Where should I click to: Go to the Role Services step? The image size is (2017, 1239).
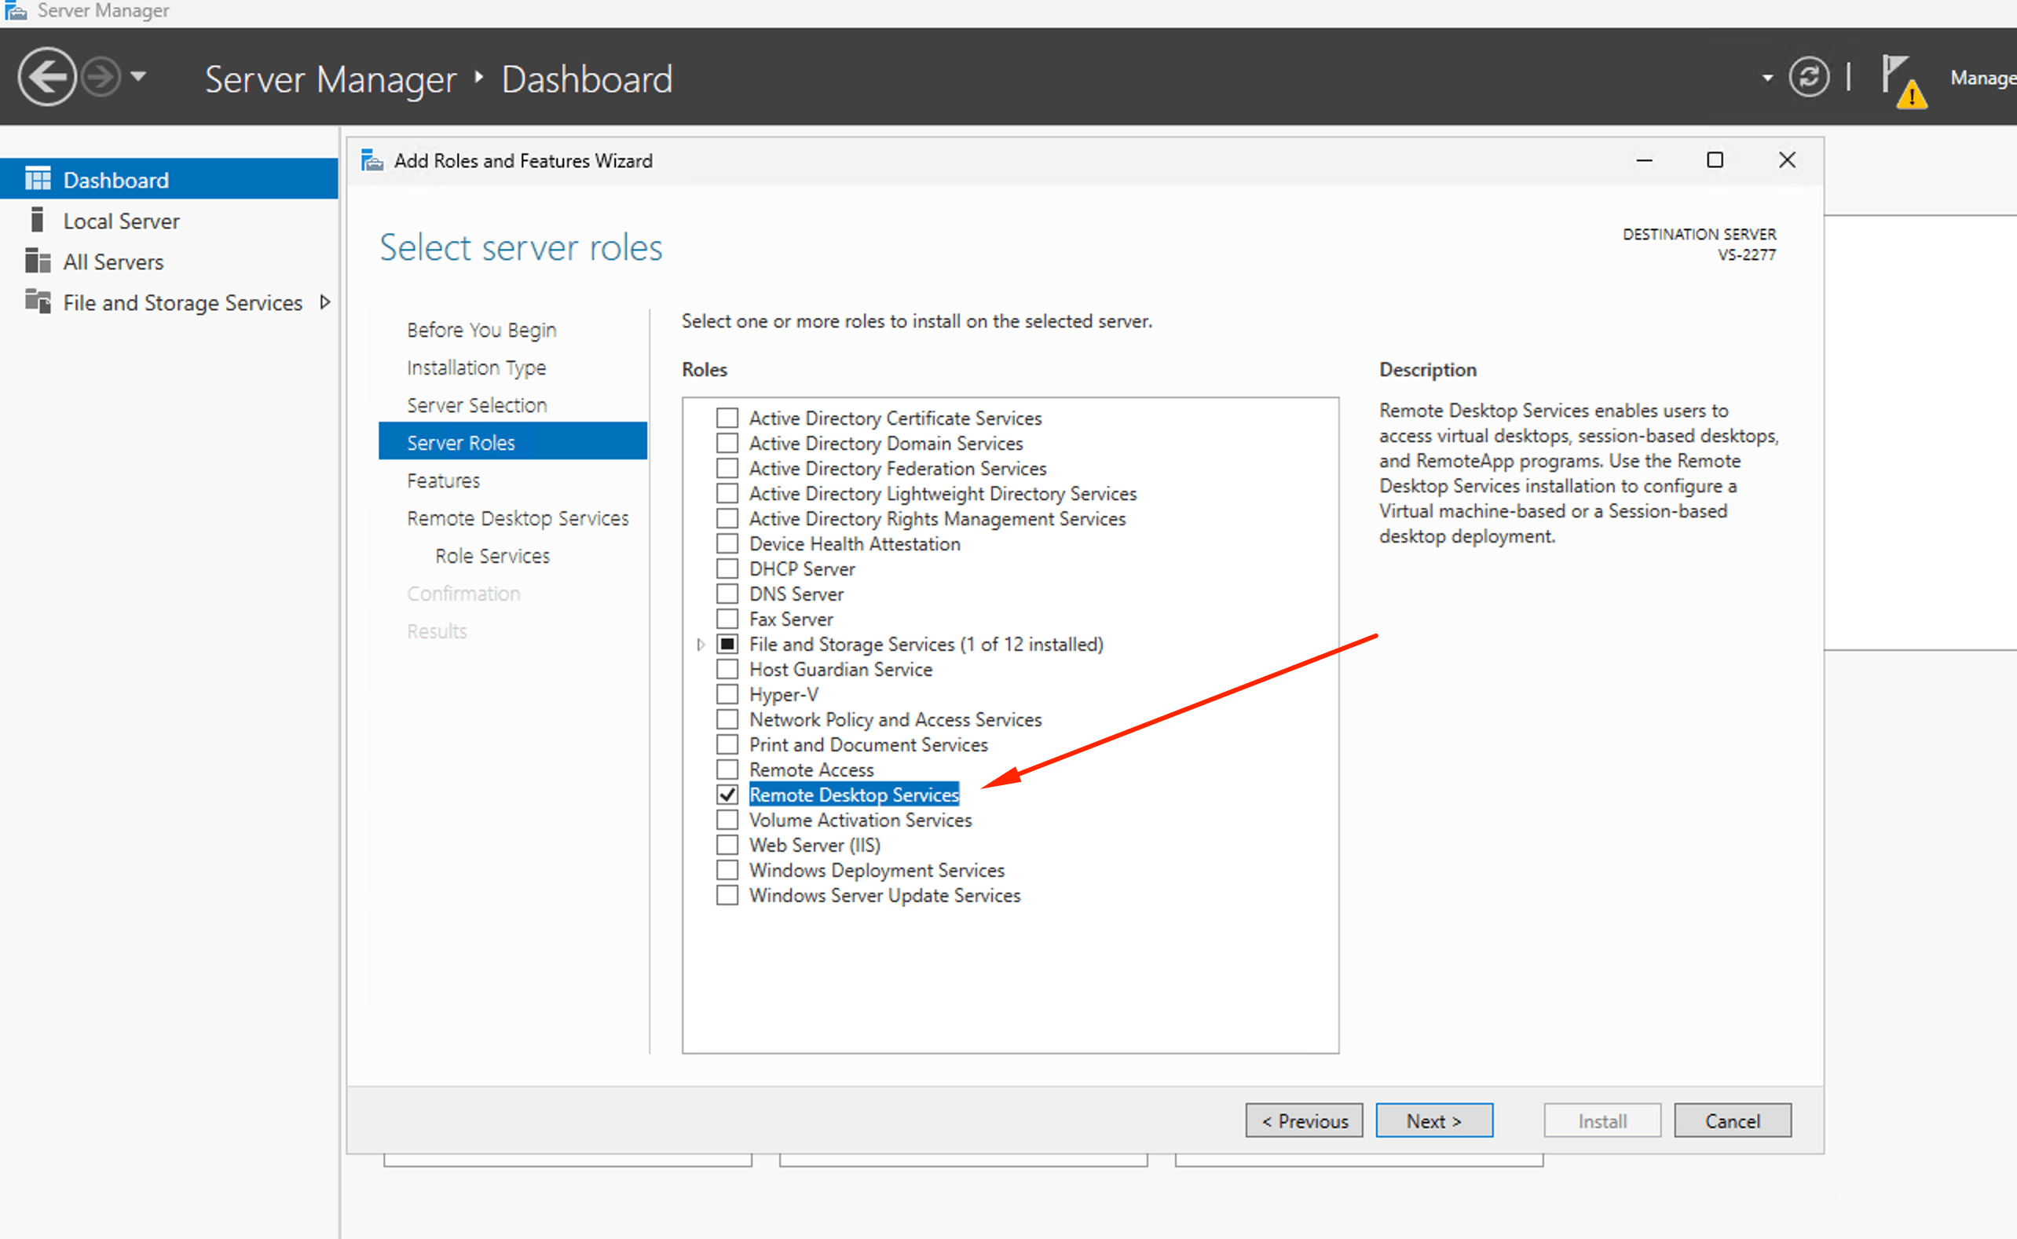pyautogui.click(x=492, y=556)
